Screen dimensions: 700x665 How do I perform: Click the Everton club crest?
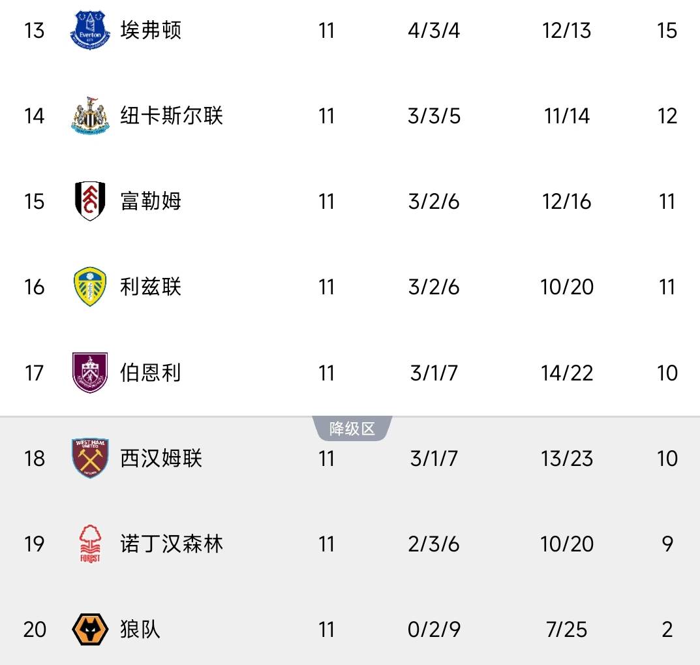tap(90, 31)
